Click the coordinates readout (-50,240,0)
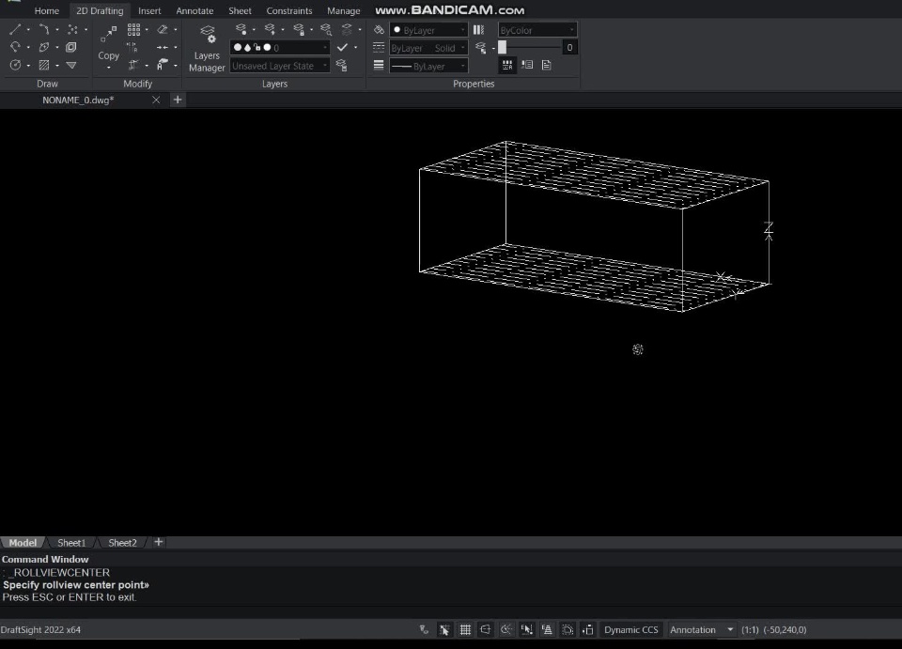This screenshot has height=649, width=902. coord(785,630)
